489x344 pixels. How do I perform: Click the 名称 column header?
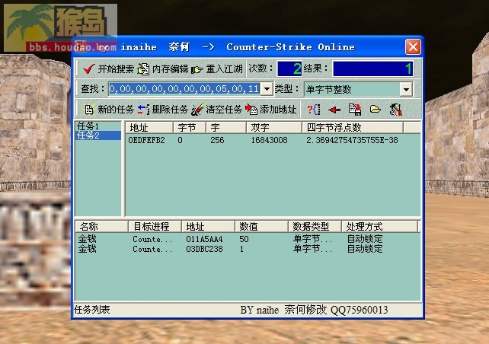(x=101, y=227)
